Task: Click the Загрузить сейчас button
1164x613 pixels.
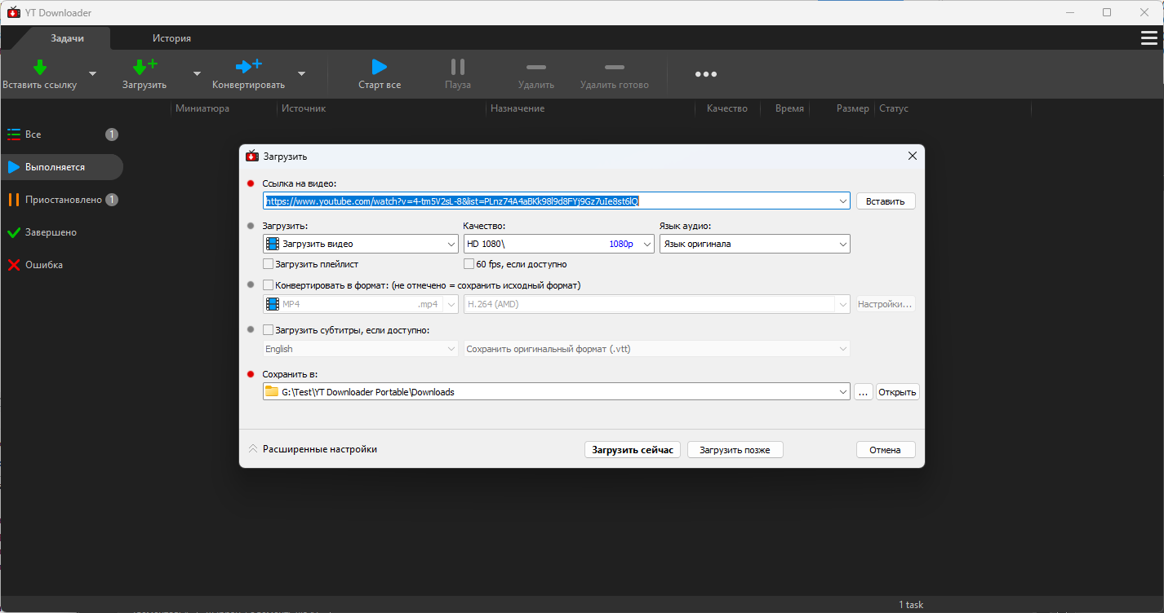Action: point(633,450)
